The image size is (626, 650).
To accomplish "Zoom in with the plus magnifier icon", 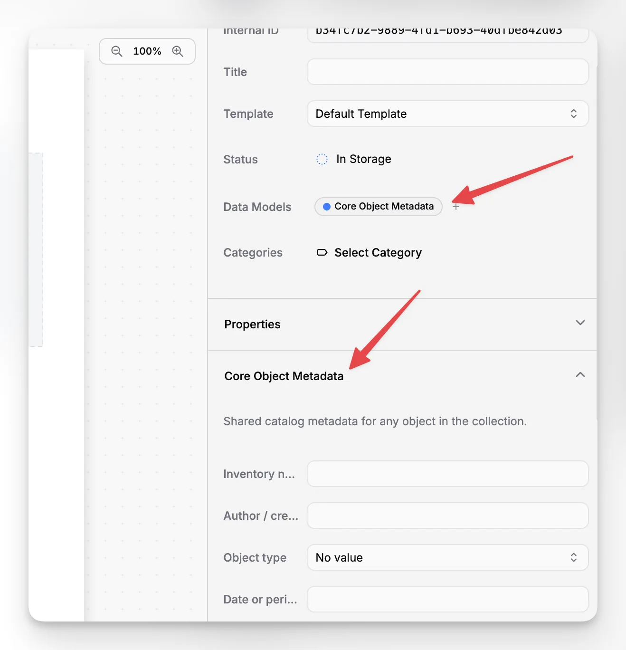I will click(x=178, y=51).
